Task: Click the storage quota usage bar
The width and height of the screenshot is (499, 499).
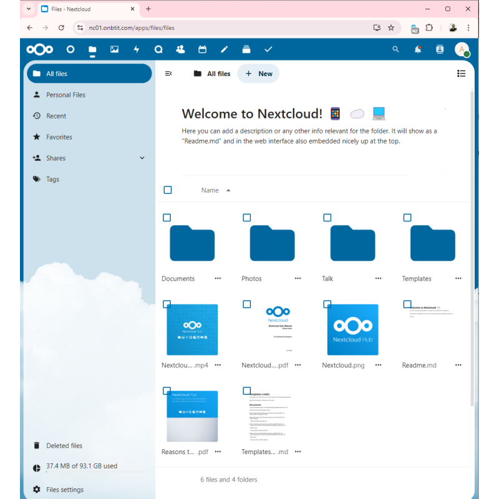Action: click(94, 472)
